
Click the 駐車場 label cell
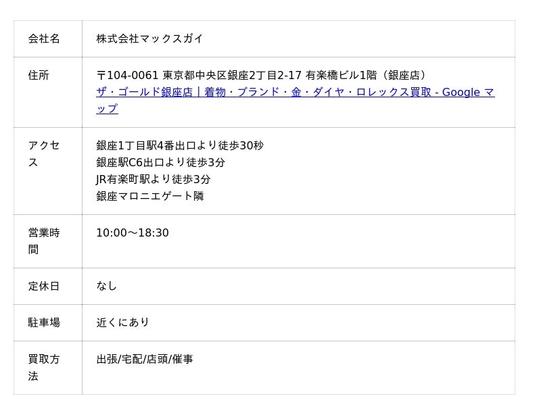48,322
